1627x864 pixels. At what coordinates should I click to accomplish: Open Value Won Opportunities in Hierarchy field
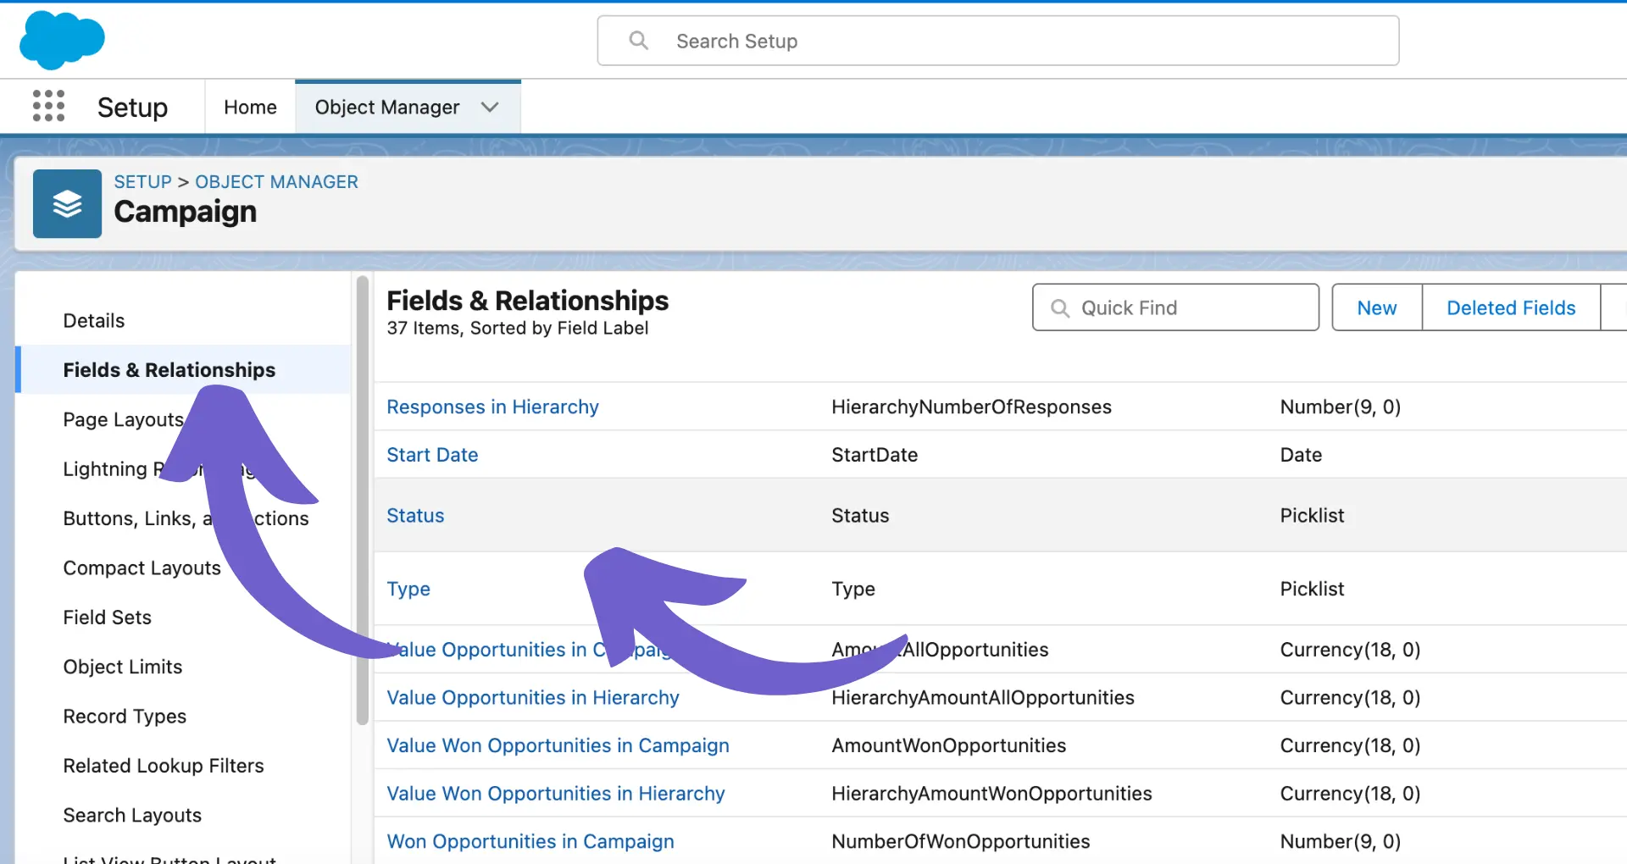click(556, 794)
